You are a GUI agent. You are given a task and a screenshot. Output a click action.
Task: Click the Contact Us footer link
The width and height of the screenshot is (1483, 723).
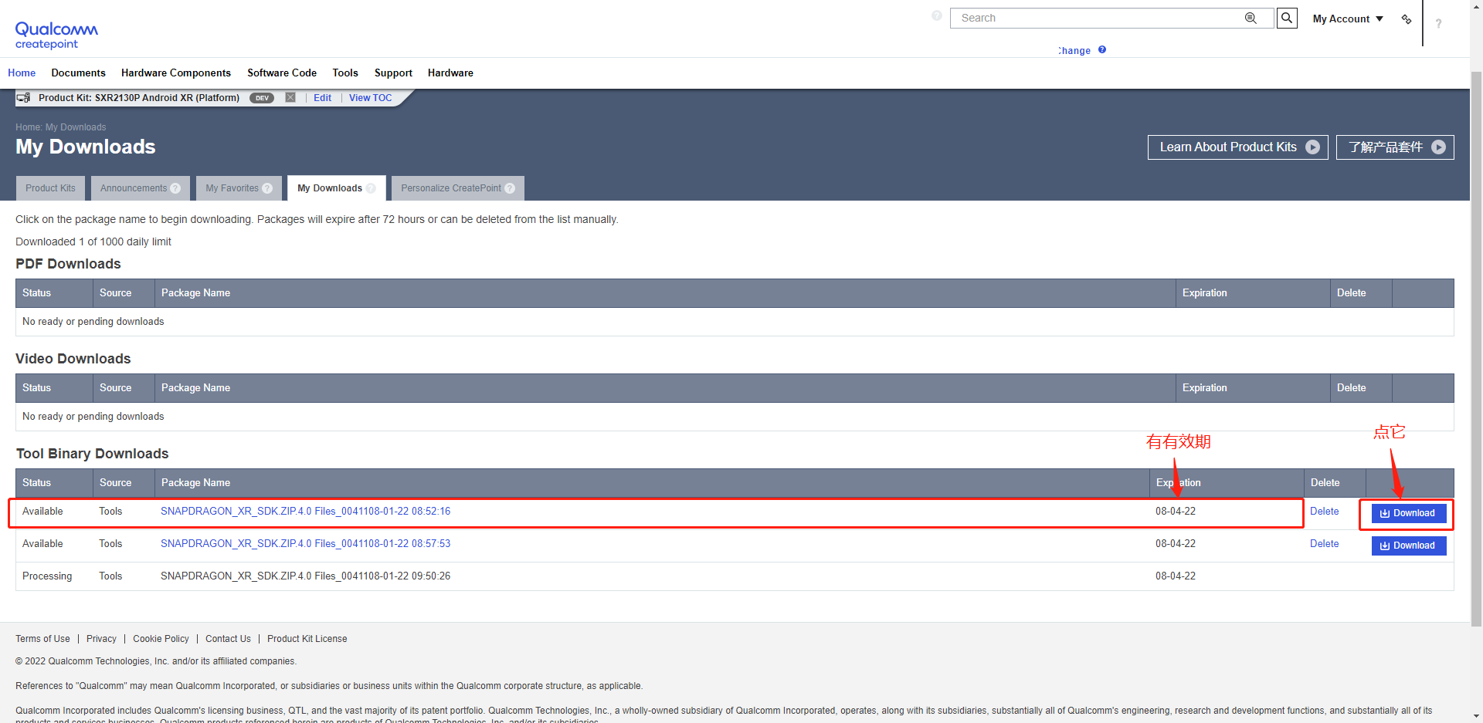pos(228,639)
